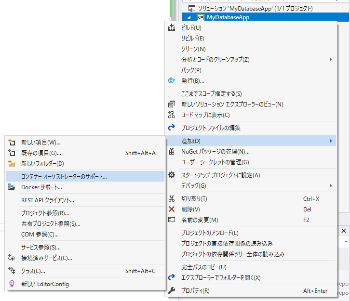This screenshot has width=350, height=301.
Task: Expand the 追加(D) submenu arrow
Action: tap(331, 141)
